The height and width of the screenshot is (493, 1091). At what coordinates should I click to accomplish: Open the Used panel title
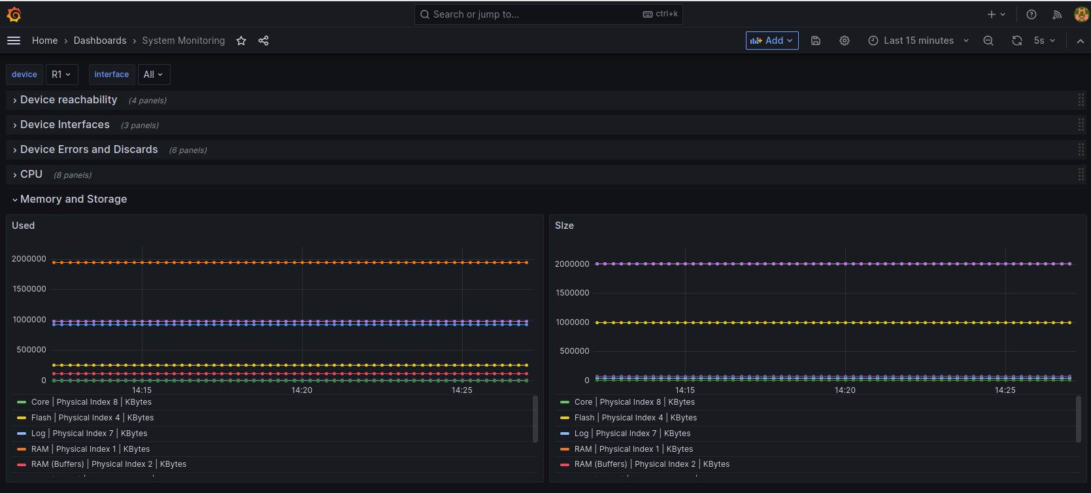(24, 226)
